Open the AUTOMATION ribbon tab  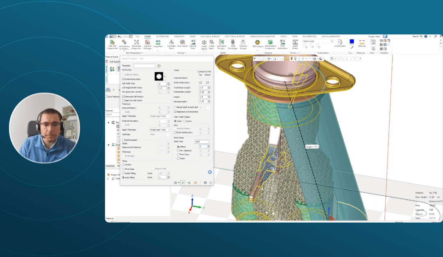coord(309,37)
